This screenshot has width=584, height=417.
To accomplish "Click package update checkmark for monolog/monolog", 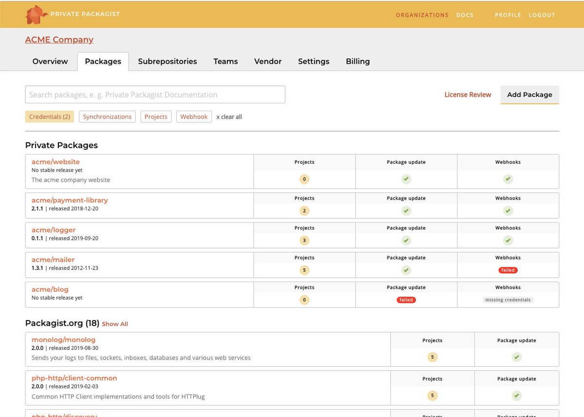I will pyautogui.click(x=517, y=357).
